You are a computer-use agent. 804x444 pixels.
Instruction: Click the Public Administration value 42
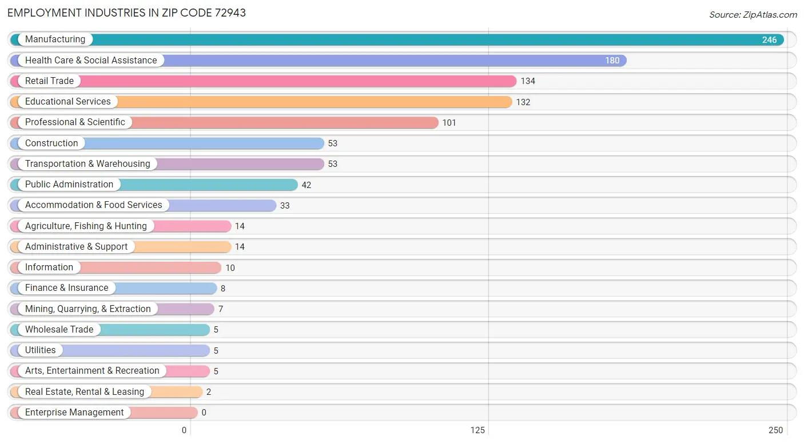pos(307,185)
